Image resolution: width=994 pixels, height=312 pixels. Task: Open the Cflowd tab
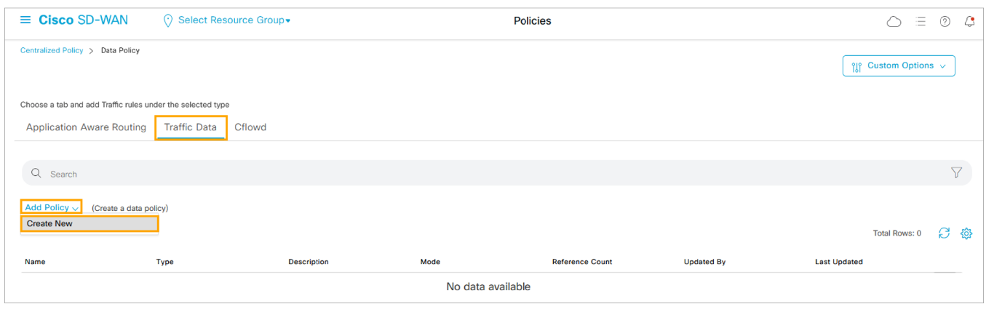click(x=250, y=127)
